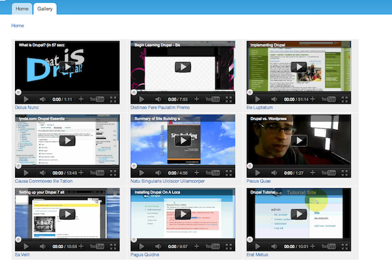Switch to the Gallery tab

[x=45, y=8]
